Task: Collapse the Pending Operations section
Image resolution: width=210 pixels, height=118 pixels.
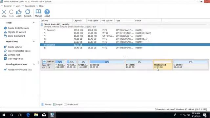Action: point(33,64)
